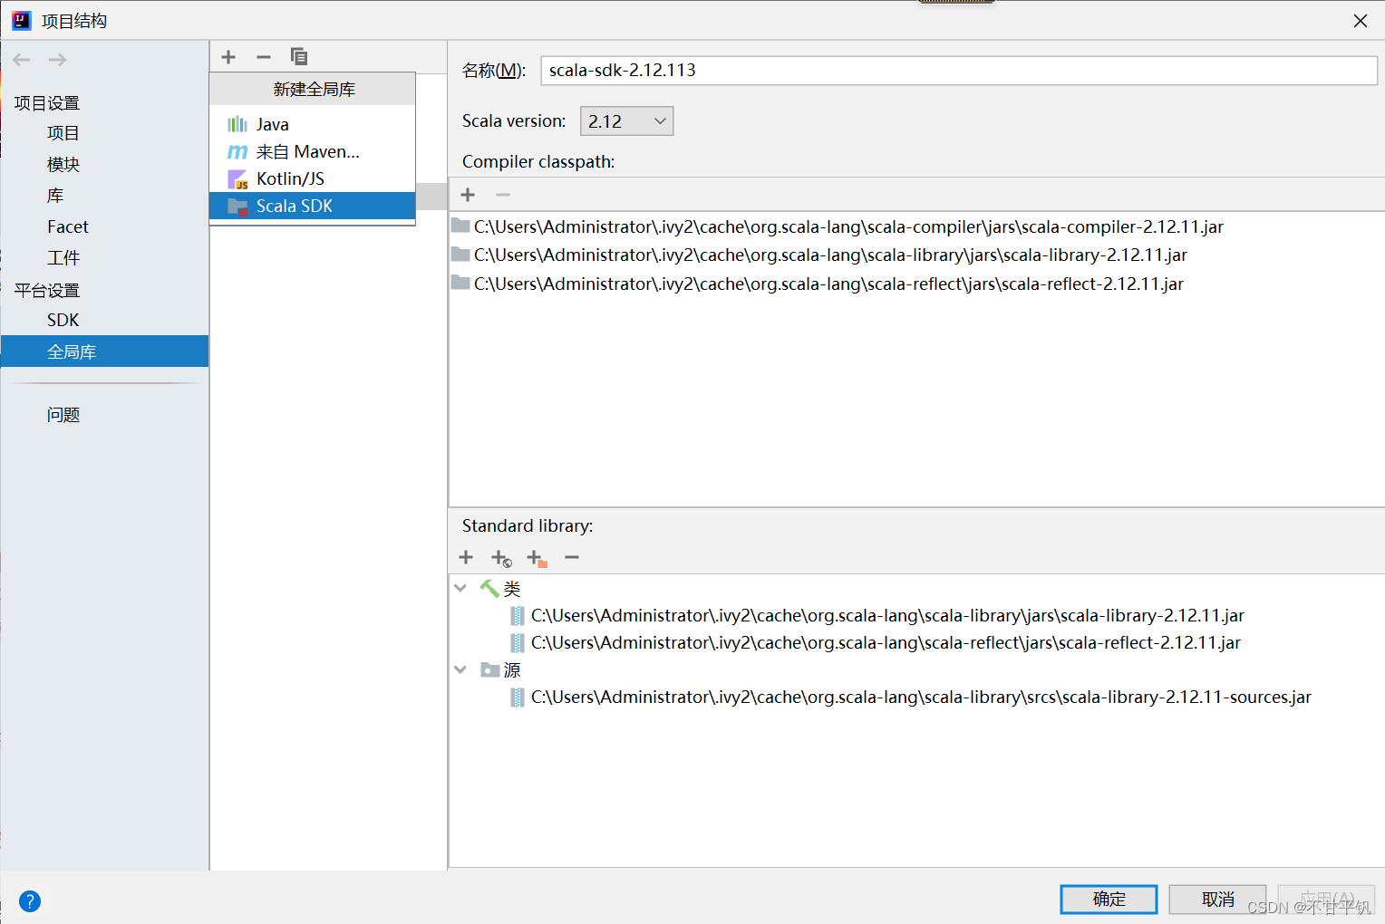Open the Scala version 2.12 dropdown

pyautogui.click(x=626, y=121)
